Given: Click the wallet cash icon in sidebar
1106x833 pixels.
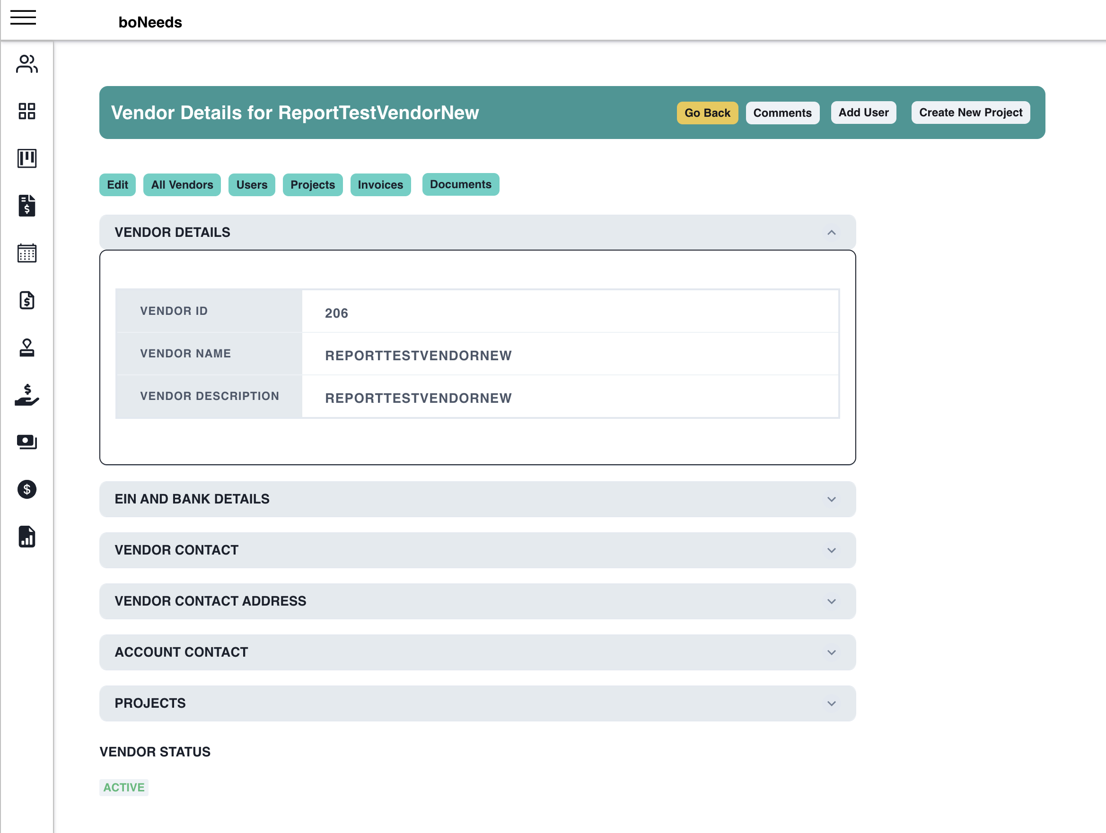Looking at the screenshot, I should pyautogui.click(x=27, y=441).
